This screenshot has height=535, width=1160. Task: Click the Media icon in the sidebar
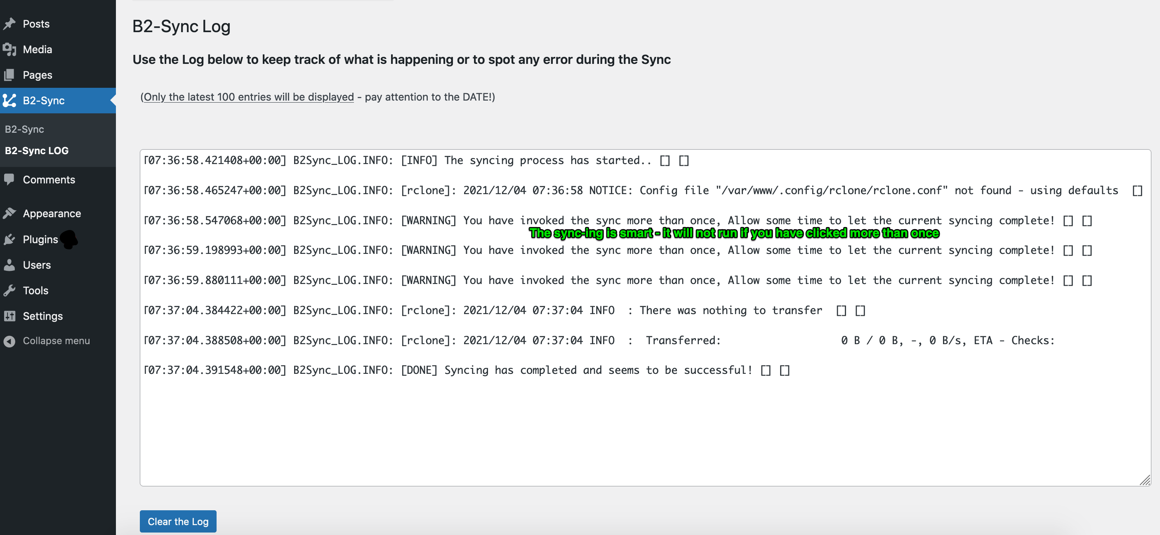(9, 49)
